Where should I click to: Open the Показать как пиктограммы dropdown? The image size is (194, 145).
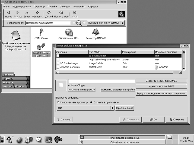[x=105, y=23]
